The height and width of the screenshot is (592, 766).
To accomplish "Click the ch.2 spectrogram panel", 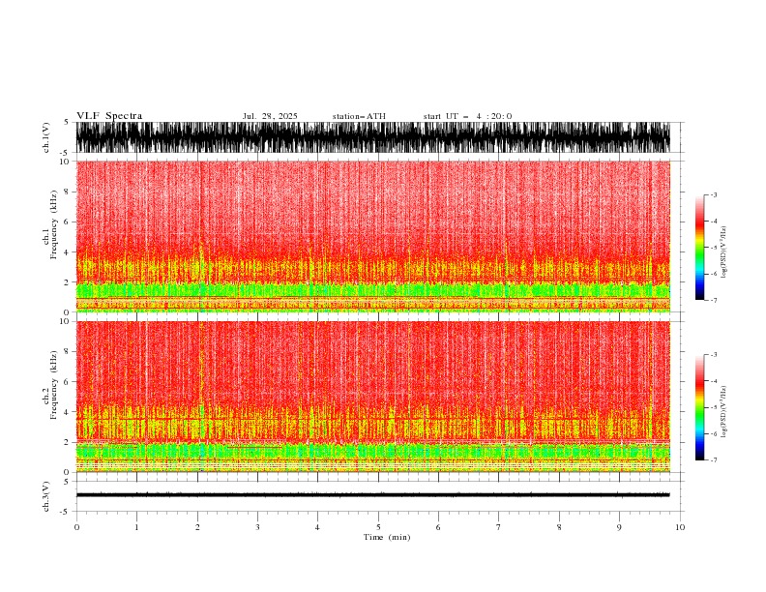I will coord(373,397).
